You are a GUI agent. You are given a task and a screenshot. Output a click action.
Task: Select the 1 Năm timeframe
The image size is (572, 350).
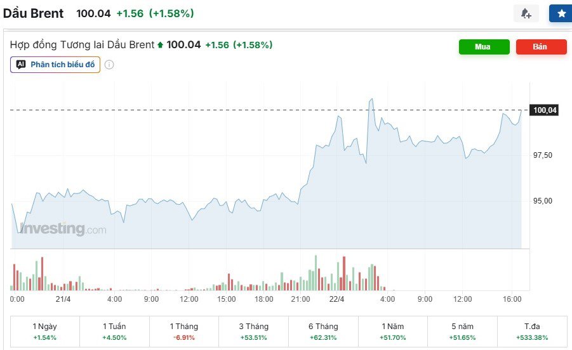393,332
